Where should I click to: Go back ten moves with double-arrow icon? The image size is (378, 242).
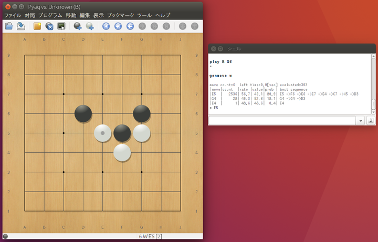[118, 26]
